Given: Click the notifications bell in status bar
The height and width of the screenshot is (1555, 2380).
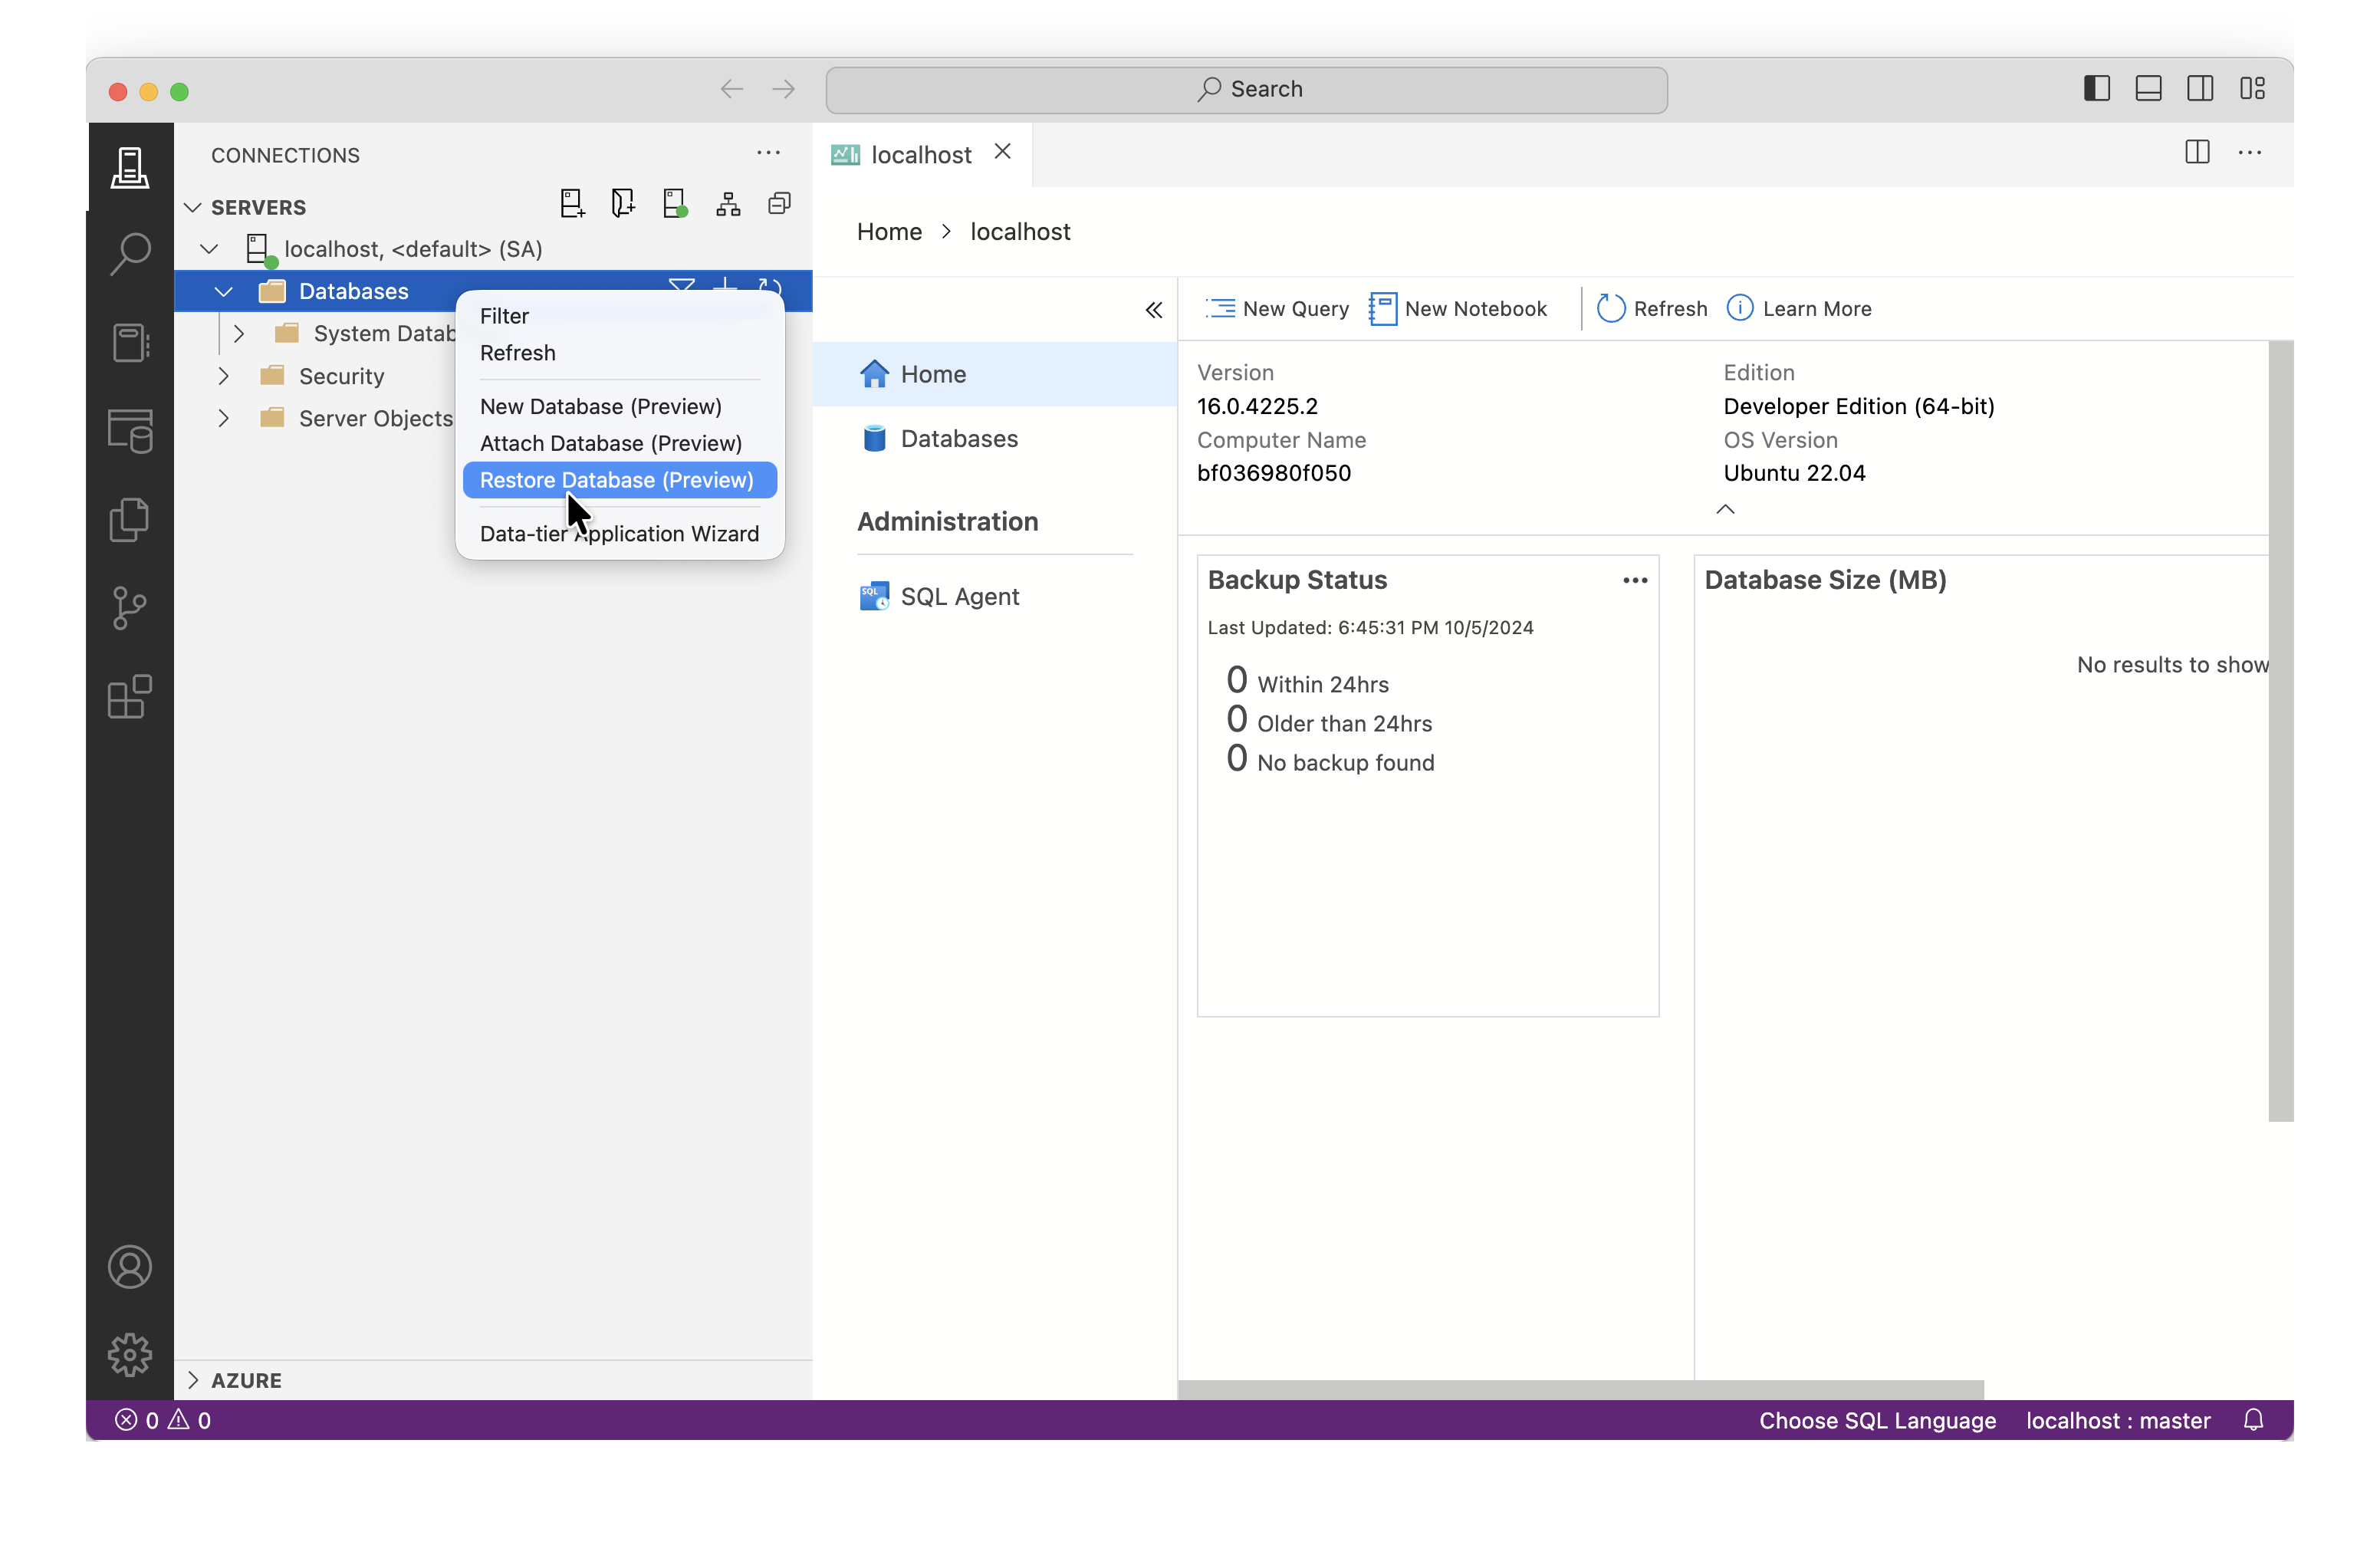Looking at the screenshot, I should point(2252,1420).
